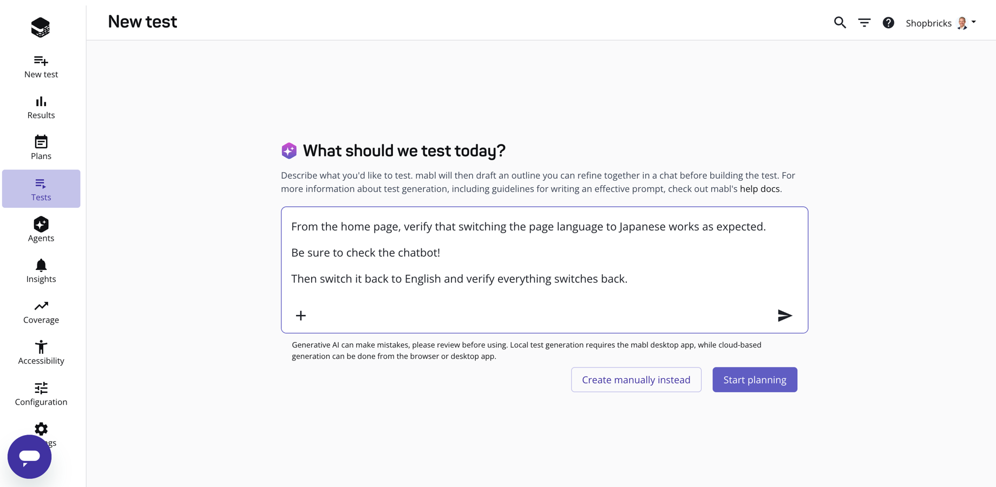
Task: Click the plus icon to attach content
Action: [301, 315]
